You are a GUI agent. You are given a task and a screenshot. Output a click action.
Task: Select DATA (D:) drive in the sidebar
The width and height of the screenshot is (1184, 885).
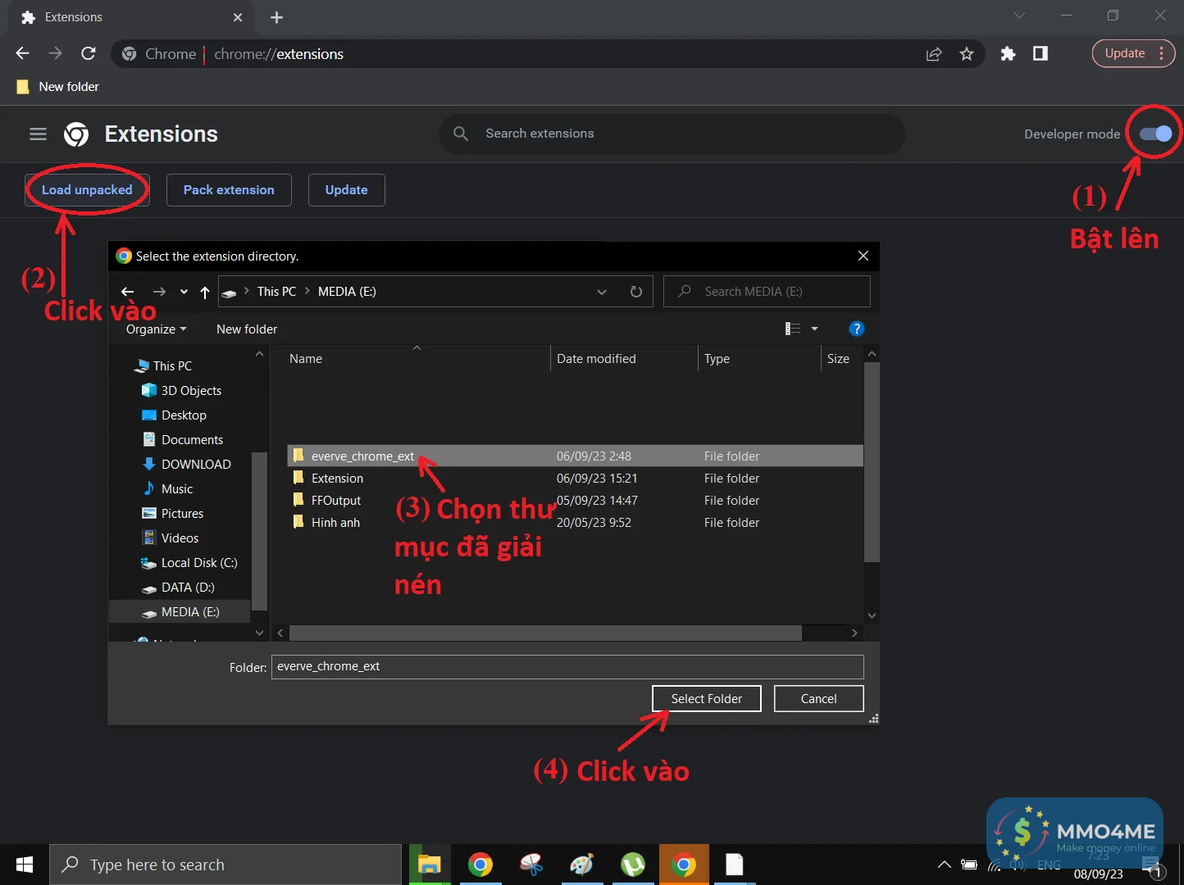pos(188,588)
